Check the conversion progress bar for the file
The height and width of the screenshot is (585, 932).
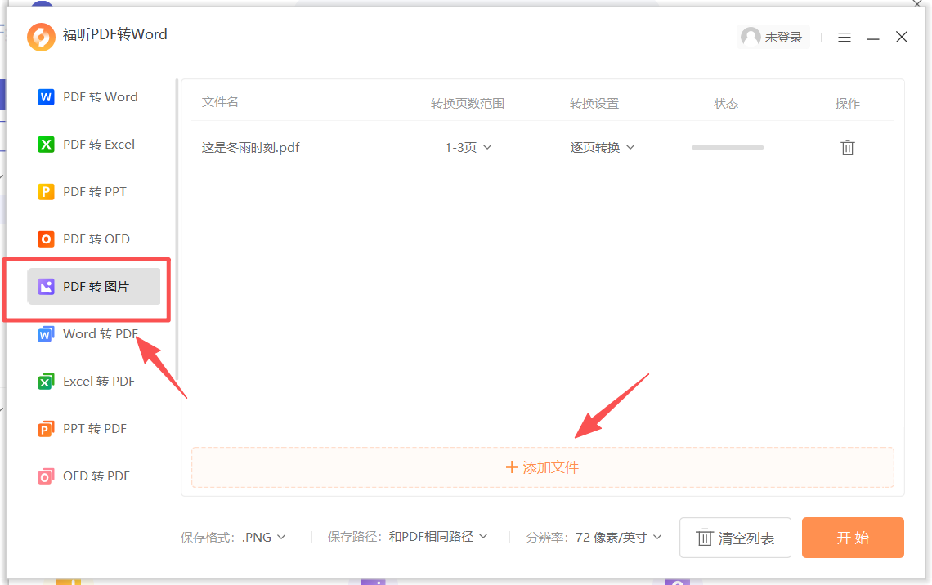tap(726, 147)
